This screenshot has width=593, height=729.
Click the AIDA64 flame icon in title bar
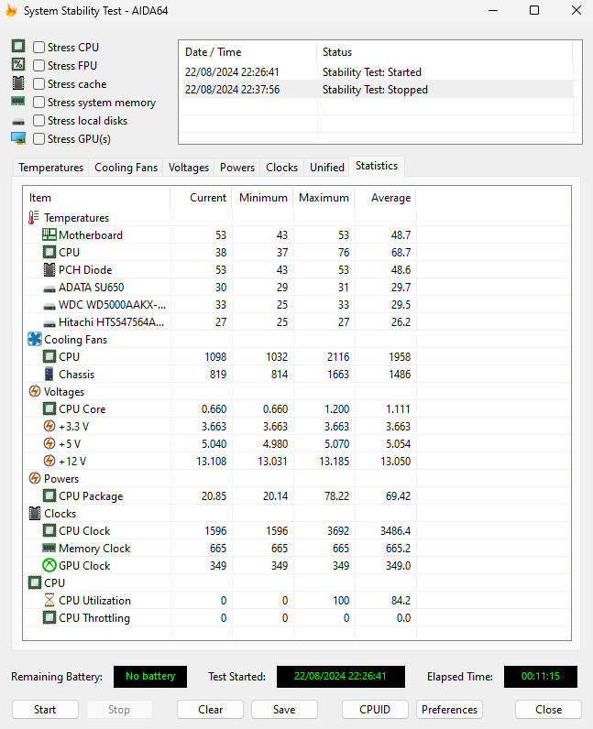pyautogui.click(x=11, y=10)
